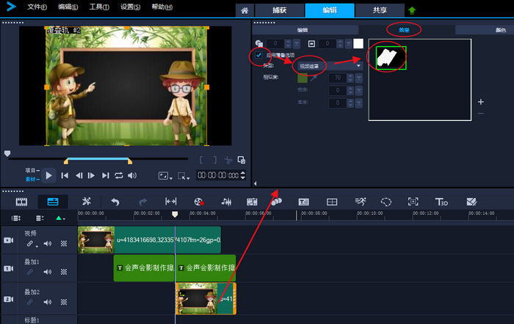This screenshot has width=514, height=324.
Task: Open the subtitle editor
Action: 303,202
